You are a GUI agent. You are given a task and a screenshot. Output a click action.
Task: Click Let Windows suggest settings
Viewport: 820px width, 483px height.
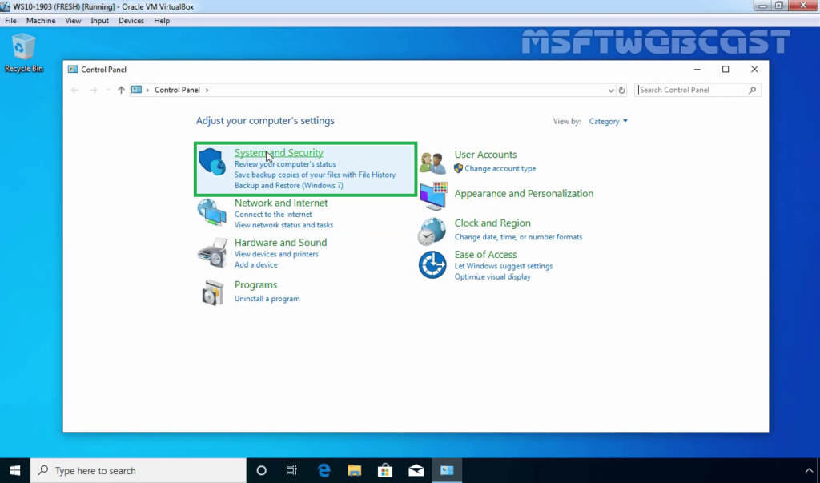[x=504, y=267]
